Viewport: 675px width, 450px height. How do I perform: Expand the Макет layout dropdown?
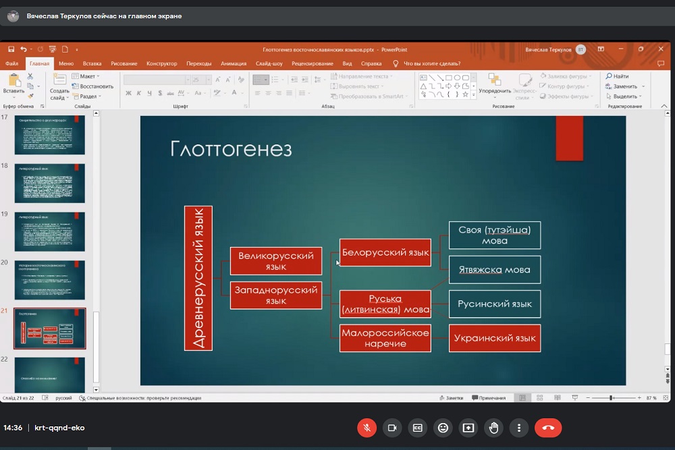click(87, 76)
